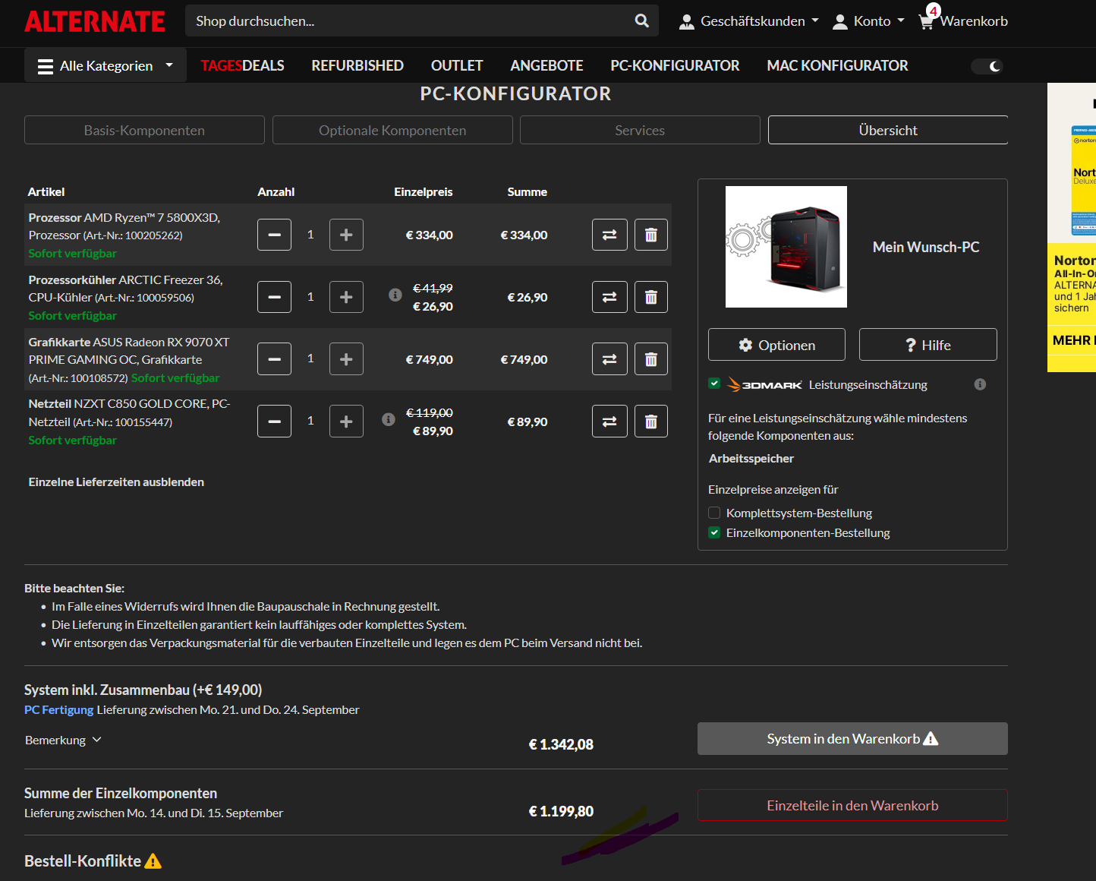This screenshot has width=1096, height=881.
Task: Go to REFURBISHED section
Action: [x=357, y=66]
